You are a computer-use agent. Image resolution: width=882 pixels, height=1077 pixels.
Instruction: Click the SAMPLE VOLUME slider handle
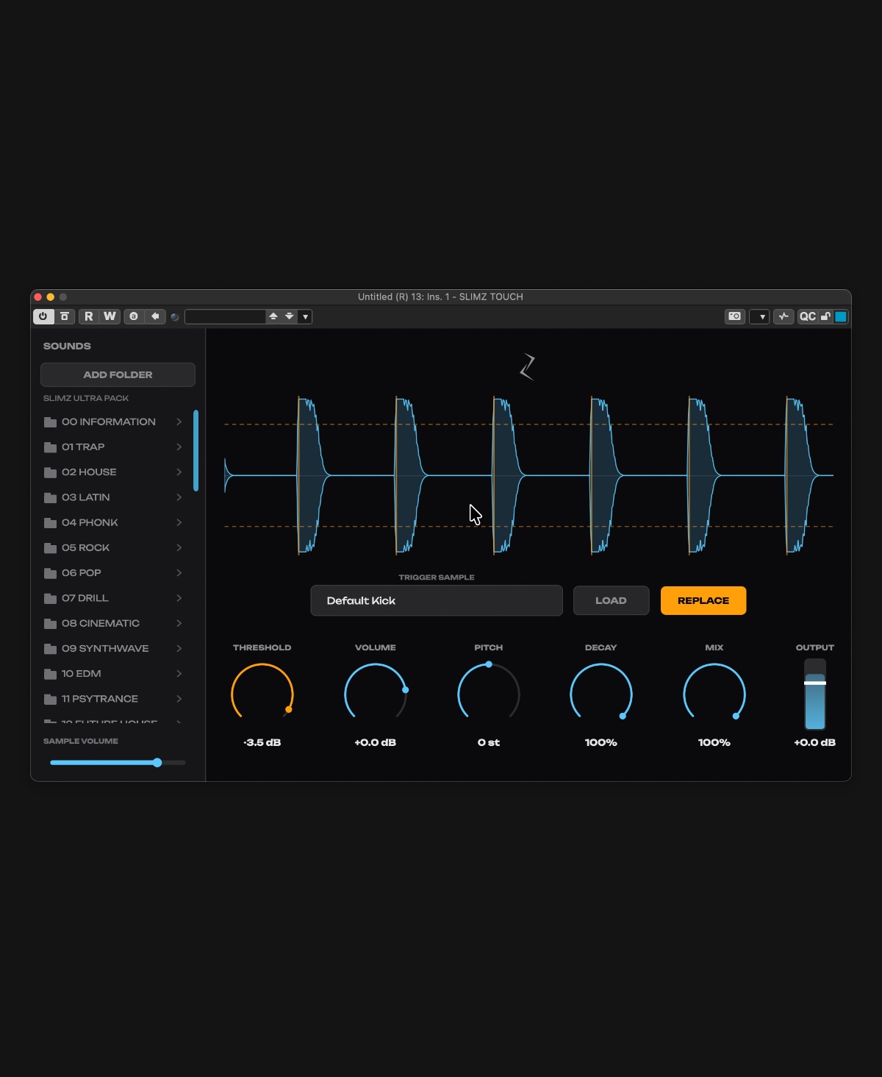point(157,763)
